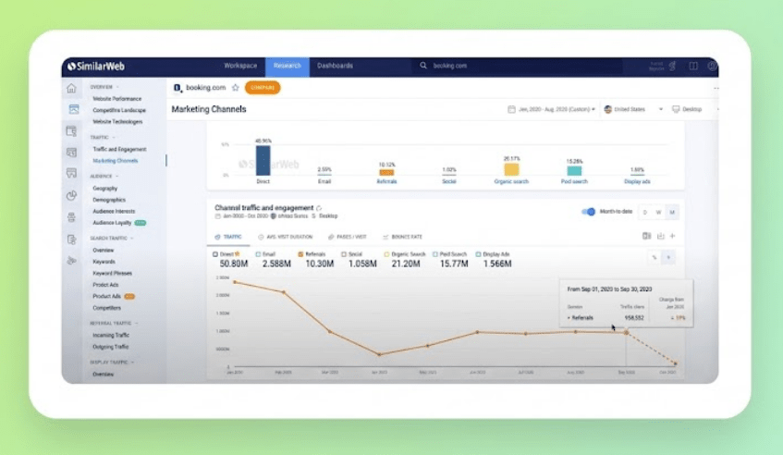Open Incoming Traffic in sidebar

coord(111,335)
